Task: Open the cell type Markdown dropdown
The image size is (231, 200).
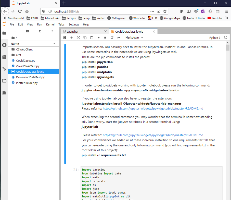Action: (134, 37)
